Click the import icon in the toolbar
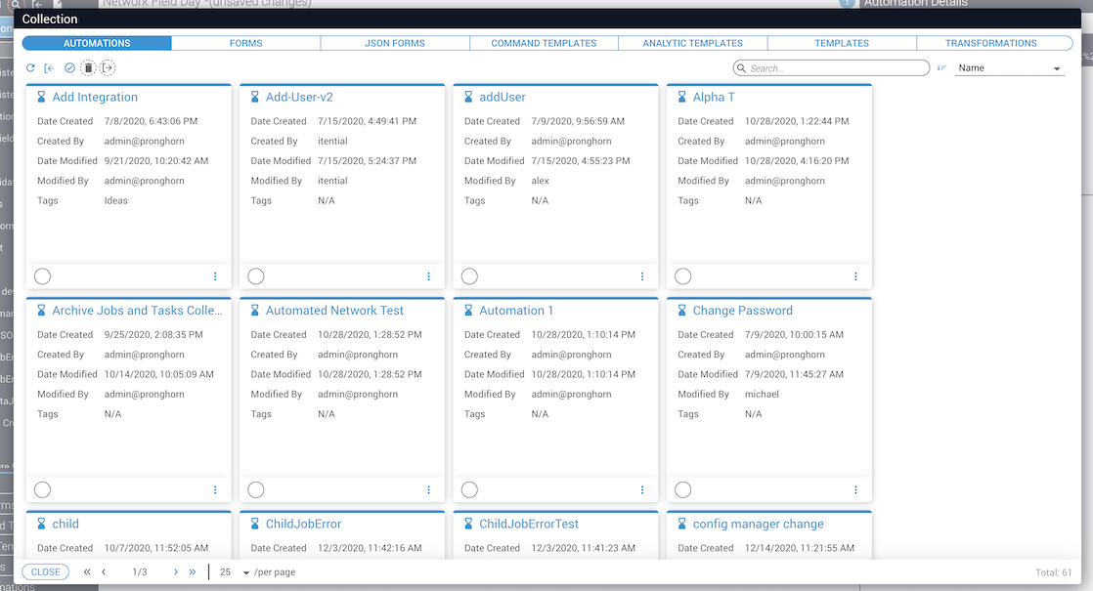Screen dimensions: 1093x591 [49, 68]
